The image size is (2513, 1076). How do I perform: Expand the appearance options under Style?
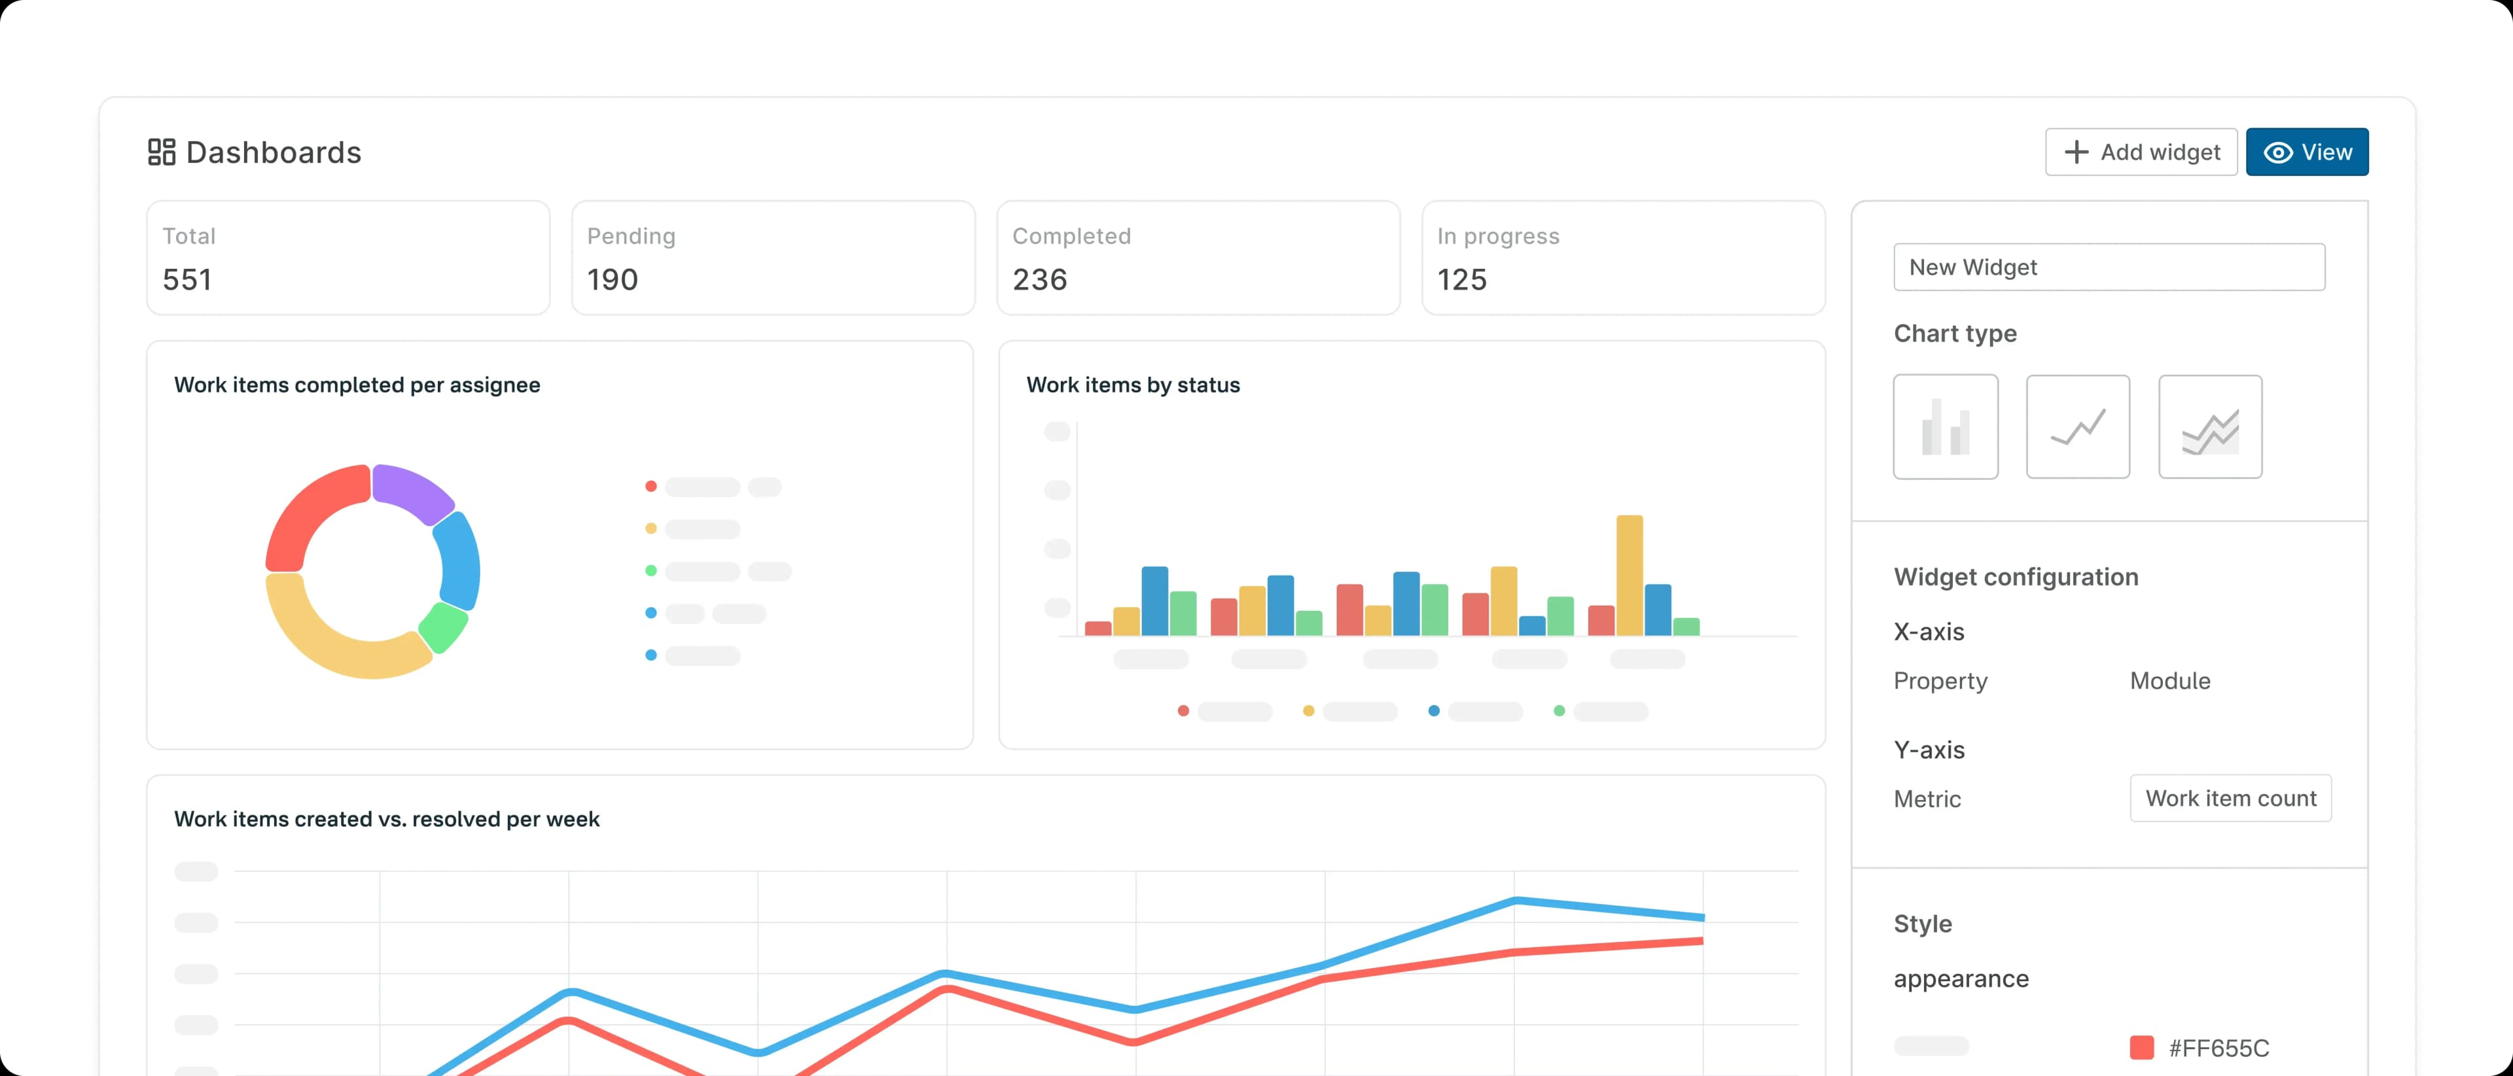point(1961,979)
